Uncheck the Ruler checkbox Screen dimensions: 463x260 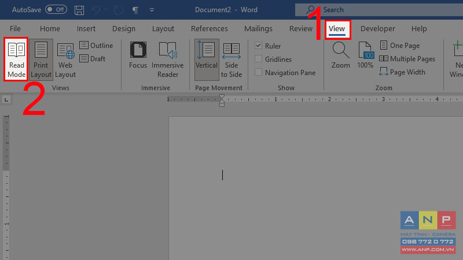tap(258, 46)
